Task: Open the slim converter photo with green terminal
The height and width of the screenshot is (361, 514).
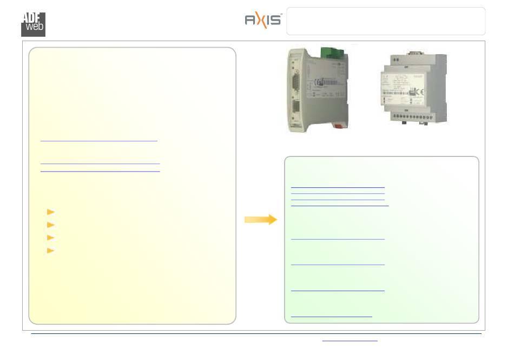Action: 318,89
